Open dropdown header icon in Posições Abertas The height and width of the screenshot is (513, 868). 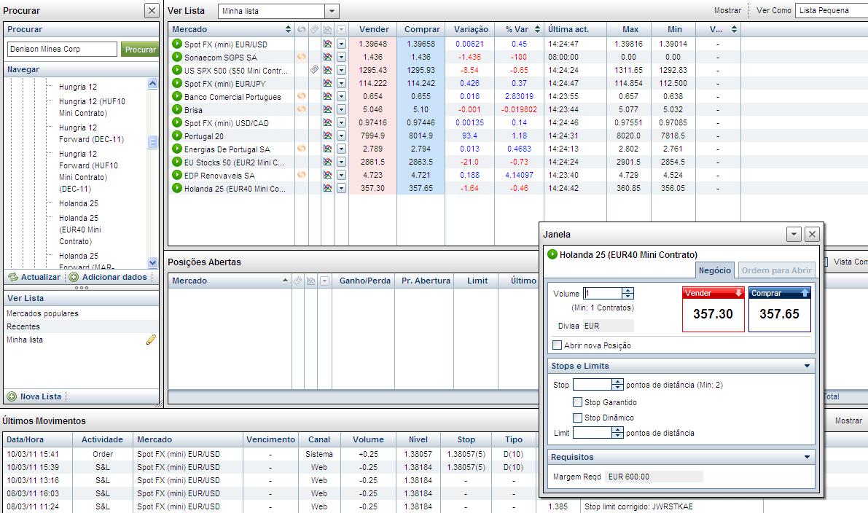pos(325,281)
